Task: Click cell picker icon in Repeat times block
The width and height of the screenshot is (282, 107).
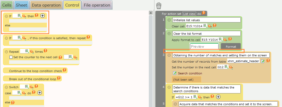Action: tap(27, 51)
